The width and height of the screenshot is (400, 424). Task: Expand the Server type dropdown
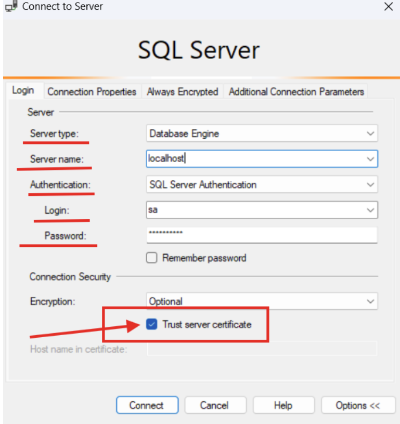(x=370, y=134)
